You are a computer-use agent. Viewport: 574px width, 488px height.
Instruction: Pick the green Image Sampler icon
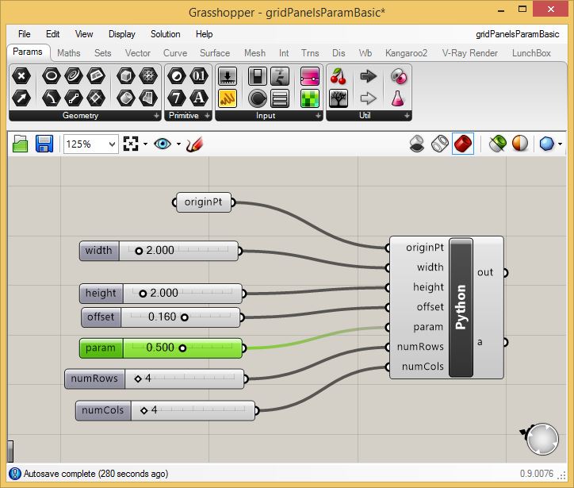(x=310, y=98)
